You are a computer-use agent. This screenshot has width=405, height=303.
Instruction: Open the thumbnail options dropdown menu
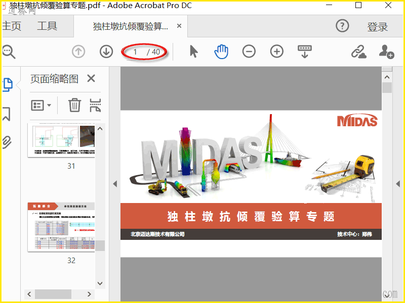pos(41,105)
